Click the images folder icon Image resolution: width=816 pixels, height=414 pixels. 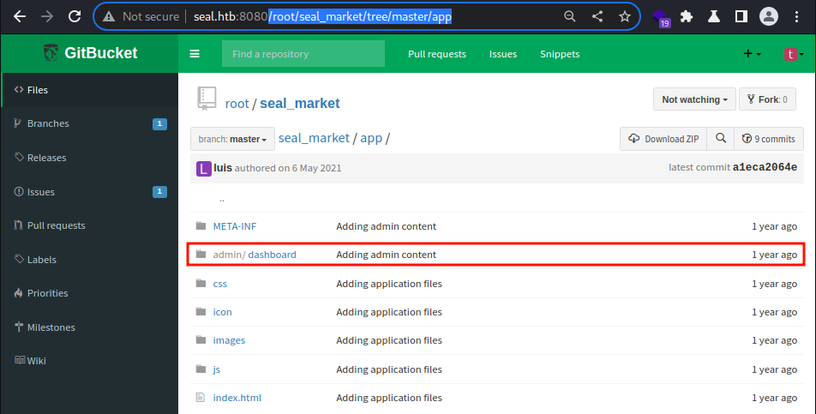pos(201,339)
